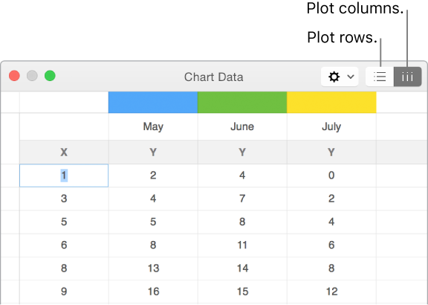Click the highlighted X cell containing 1
Screen dimensions: 428x305
64,176
